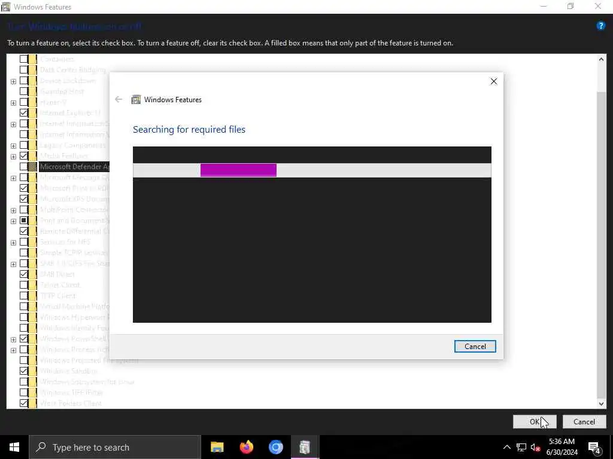Expand the Legacy Components node
The width and height of the screenshot is (613, 459).
click(x=13, y=146)
